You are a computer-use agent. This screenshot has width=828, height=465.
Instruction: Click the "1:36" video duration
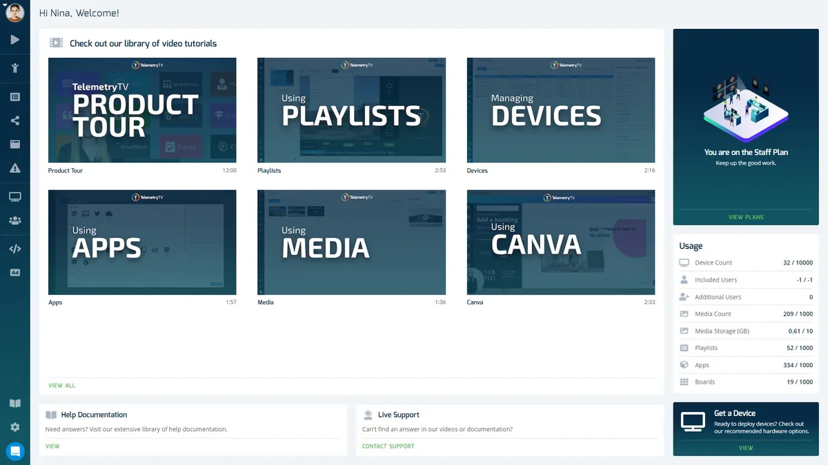click(440, 302)
